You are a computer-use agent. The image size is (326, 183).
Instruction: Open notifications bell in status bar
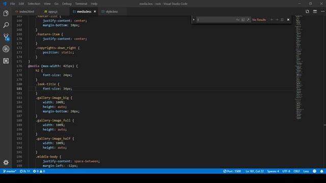click(321, 171)
